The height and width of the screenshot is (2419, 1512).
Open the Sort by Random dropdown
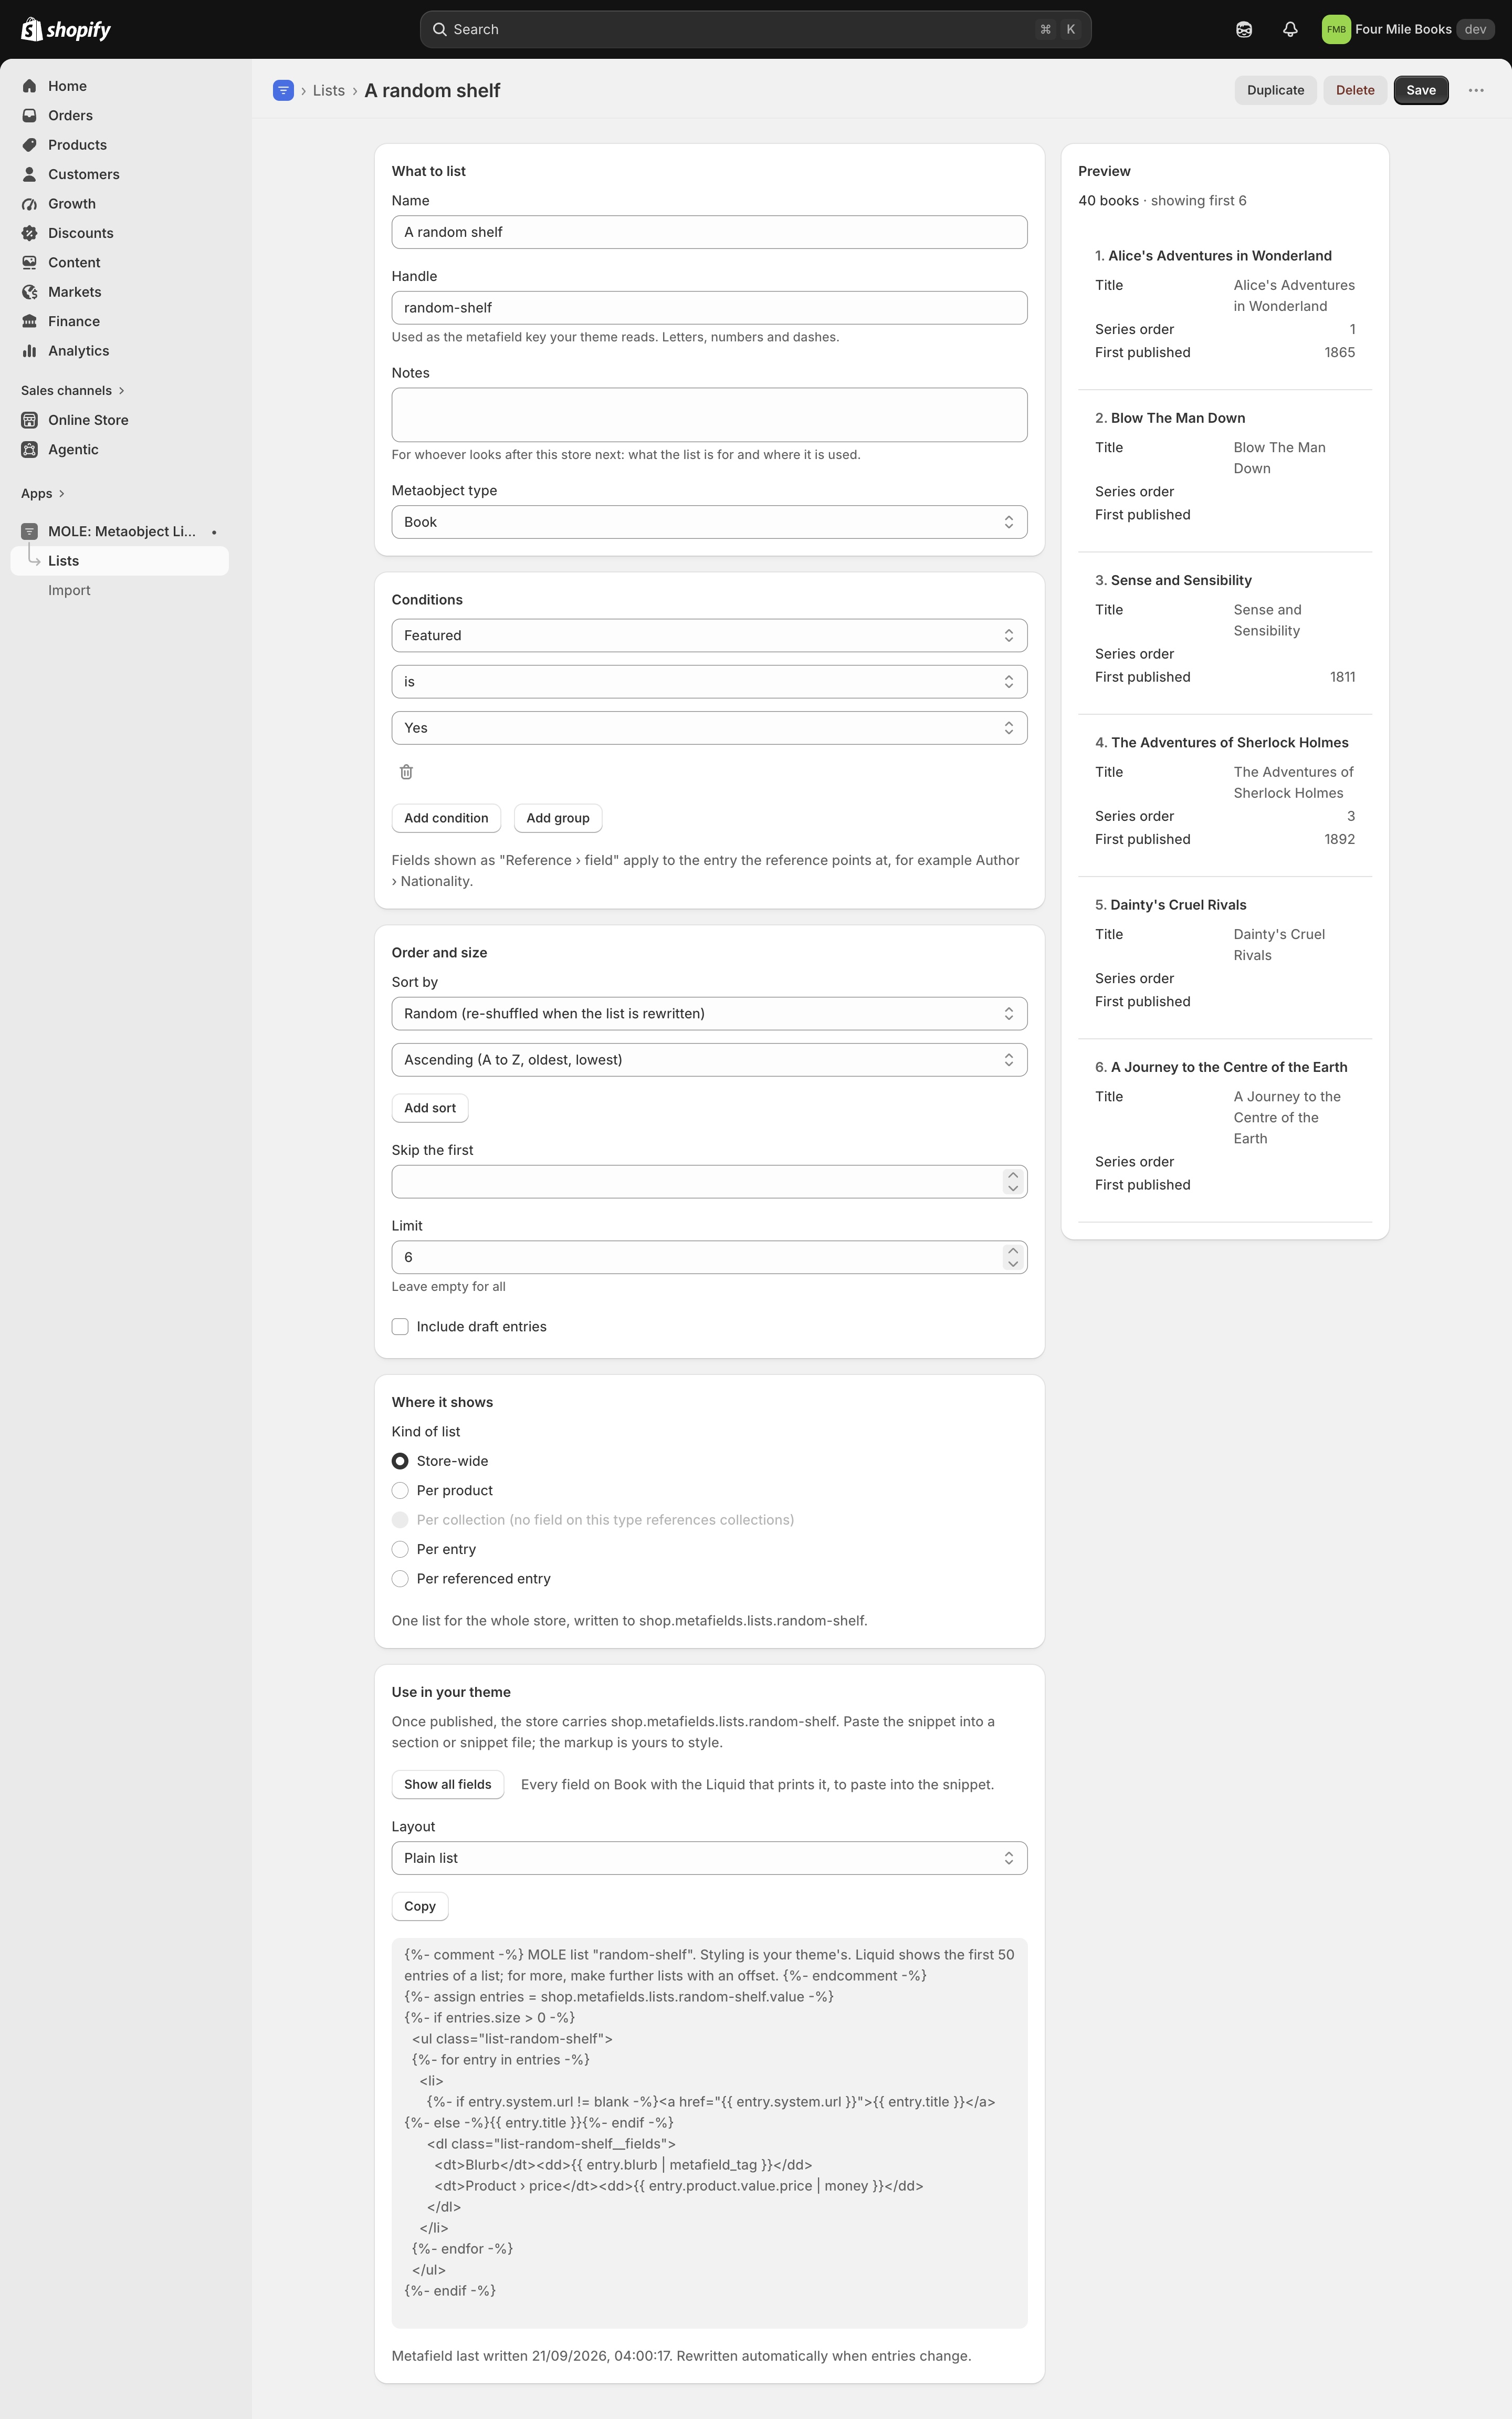click(709, 1014)
